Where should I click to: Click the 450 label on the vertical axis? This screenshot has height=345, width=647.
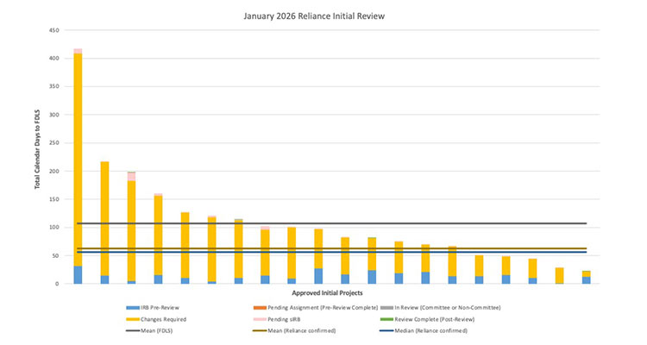click(53, 30)
